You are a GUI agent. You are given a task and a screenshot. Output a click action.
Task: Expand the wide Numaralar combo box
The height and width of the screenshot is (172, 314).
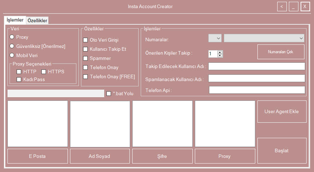264,38
